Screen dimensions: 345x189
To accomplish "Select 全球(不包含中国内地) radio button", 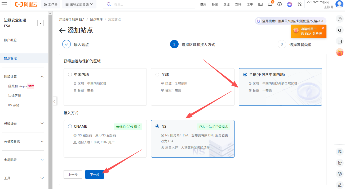I will pos(245,75).
